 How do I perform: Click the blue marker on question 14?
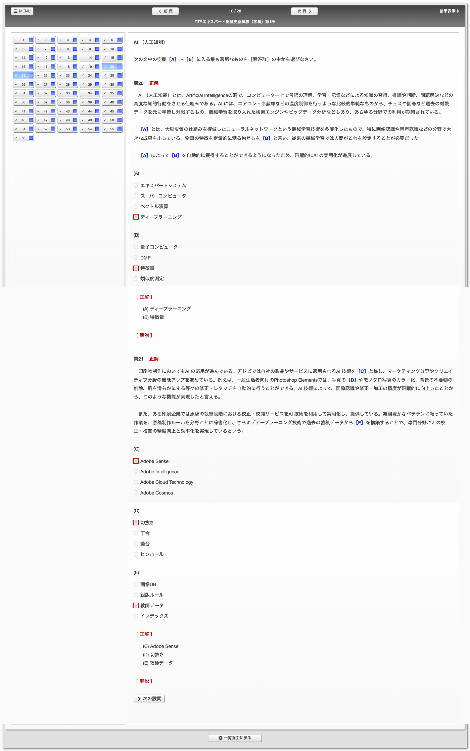[x=97, y=58]
